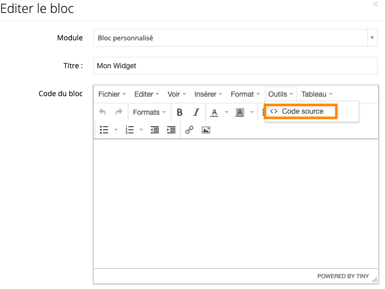The height and width of the screenshot is (289, 385).
Task: Apply background highlight color icon
Action: pos(240,112)
